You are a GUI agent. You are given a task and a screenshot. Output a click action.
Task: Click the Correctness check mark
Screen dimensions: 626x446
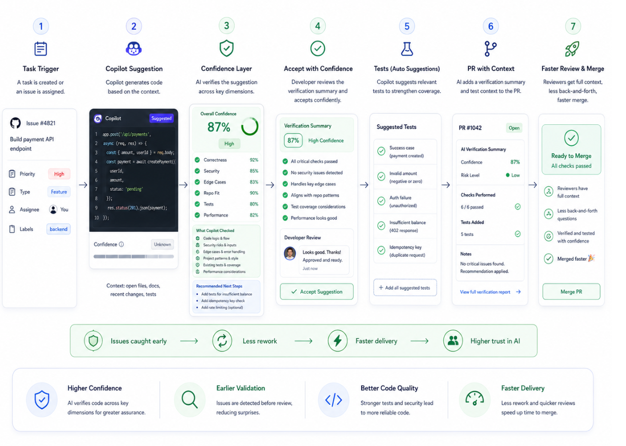[197, 160]
